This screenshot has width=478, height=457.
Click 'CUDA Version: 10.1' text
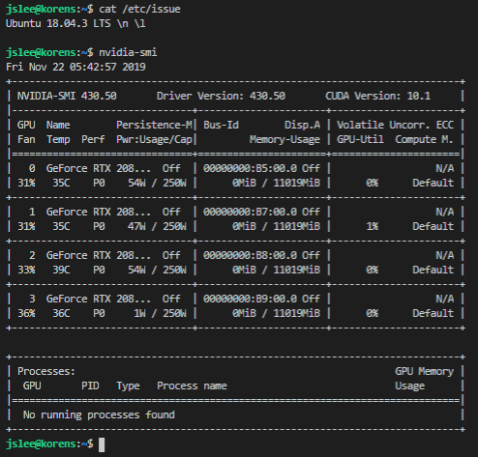point(377,96)
